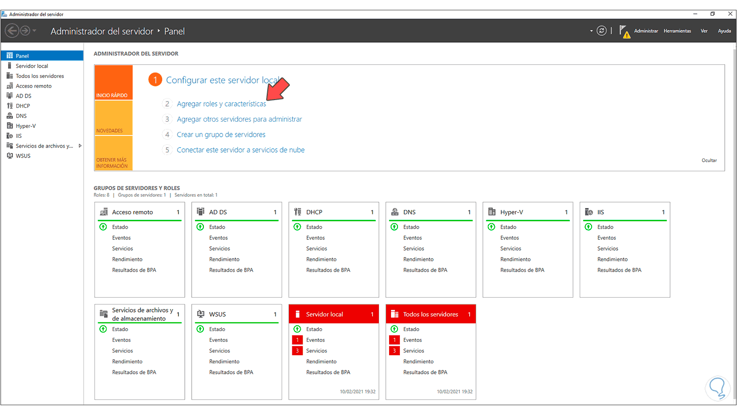Select the Novedades orange tile
The width and height of the screenshot is (737, 415).
[x=113, y=118]
